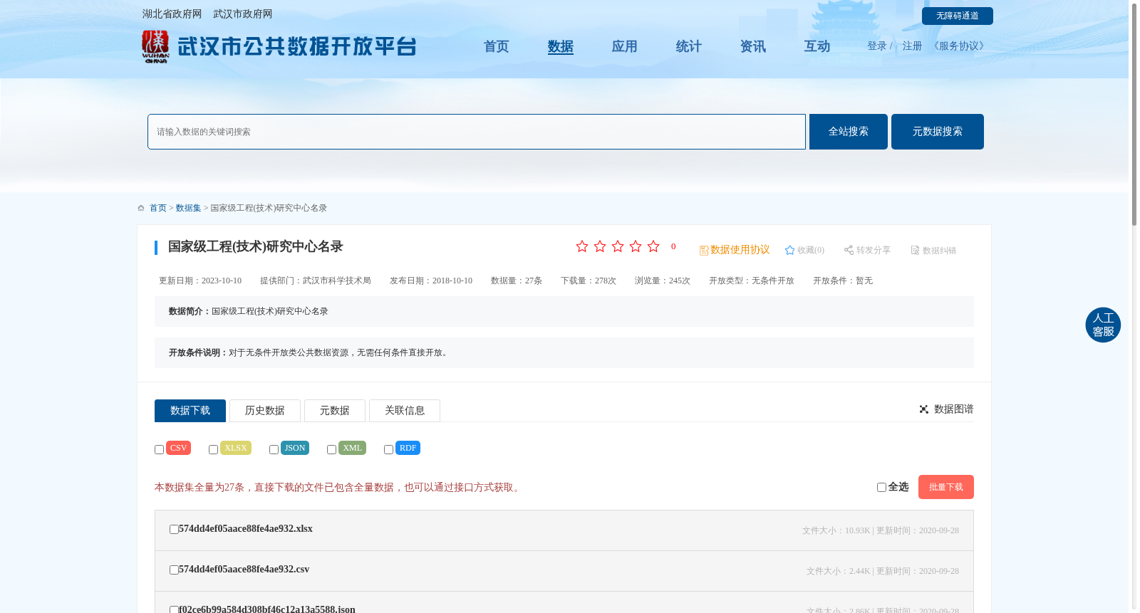The image size is (1140, 613).
Task: Click the 首页 breadcrumb link
Action: 158,208
